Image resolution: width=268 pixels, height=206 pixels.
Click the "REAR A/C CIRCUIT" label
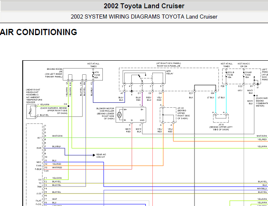pos(101,156)
